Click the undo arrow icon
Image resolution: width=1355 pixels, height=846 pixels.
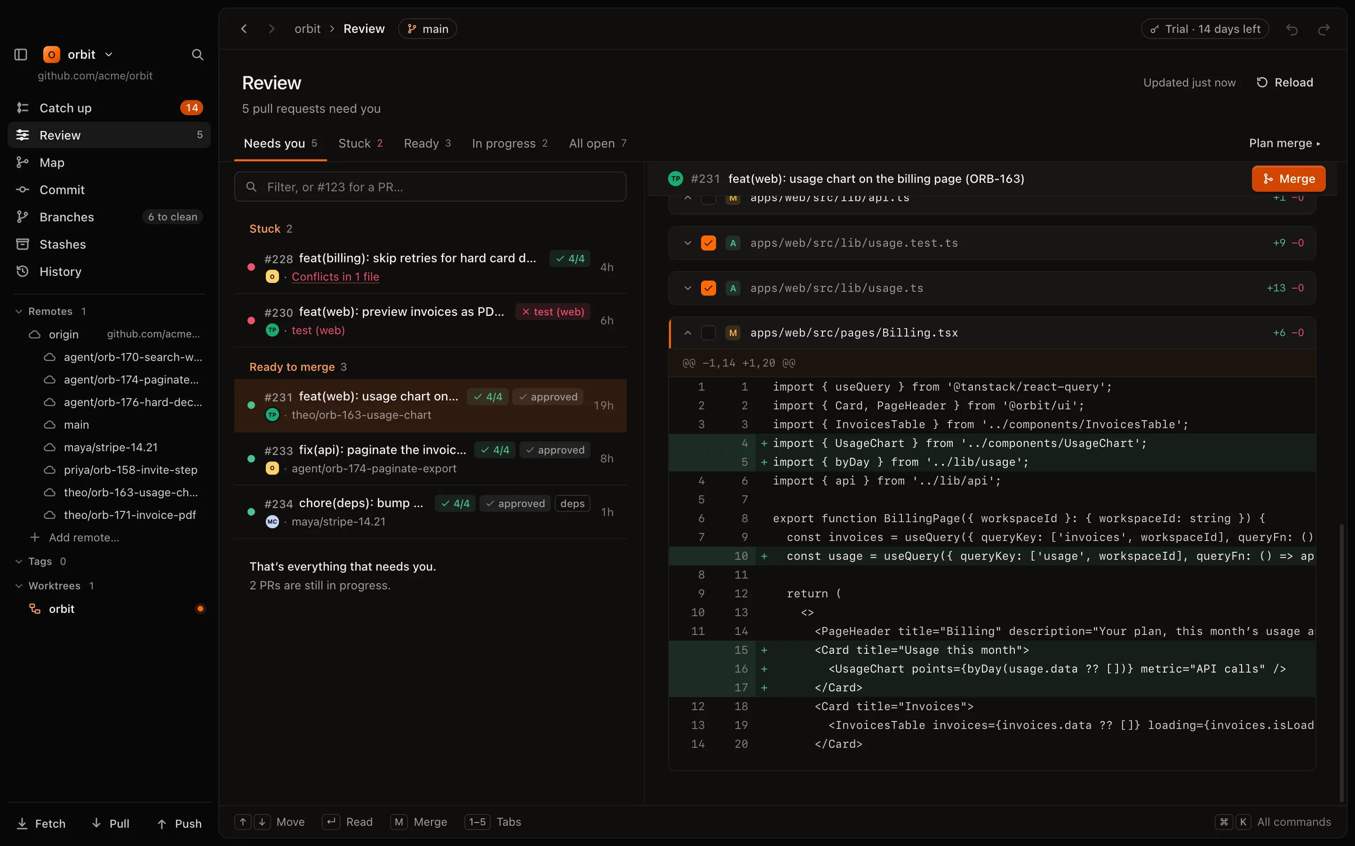pos(1292,29)
